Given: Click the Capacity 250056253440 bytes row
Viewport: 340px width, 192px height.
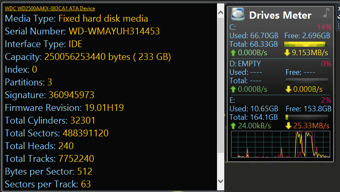Looking at the screenshot, I should click(88, 57).
